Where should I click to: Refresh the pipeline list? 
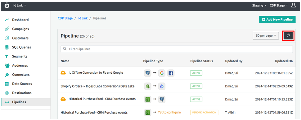click(288, 35)
